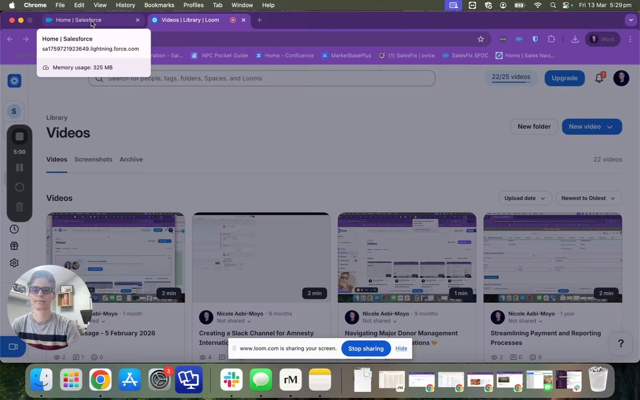Image resolution: width=640 pixels, height=400 pixels.
Task: Open the S workspace avatar
Action: (14, 111)
